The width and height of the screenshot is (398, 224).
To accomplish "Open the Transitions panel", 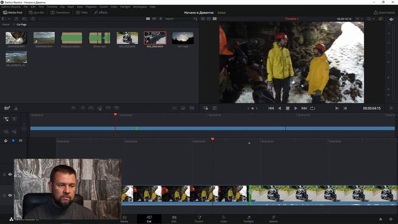I will pyautogui.click(x=60, y=12).
